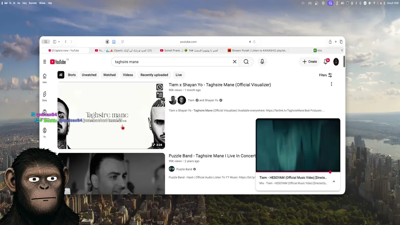Open the History menu
The image size is (400, 225).
point(24,3)
